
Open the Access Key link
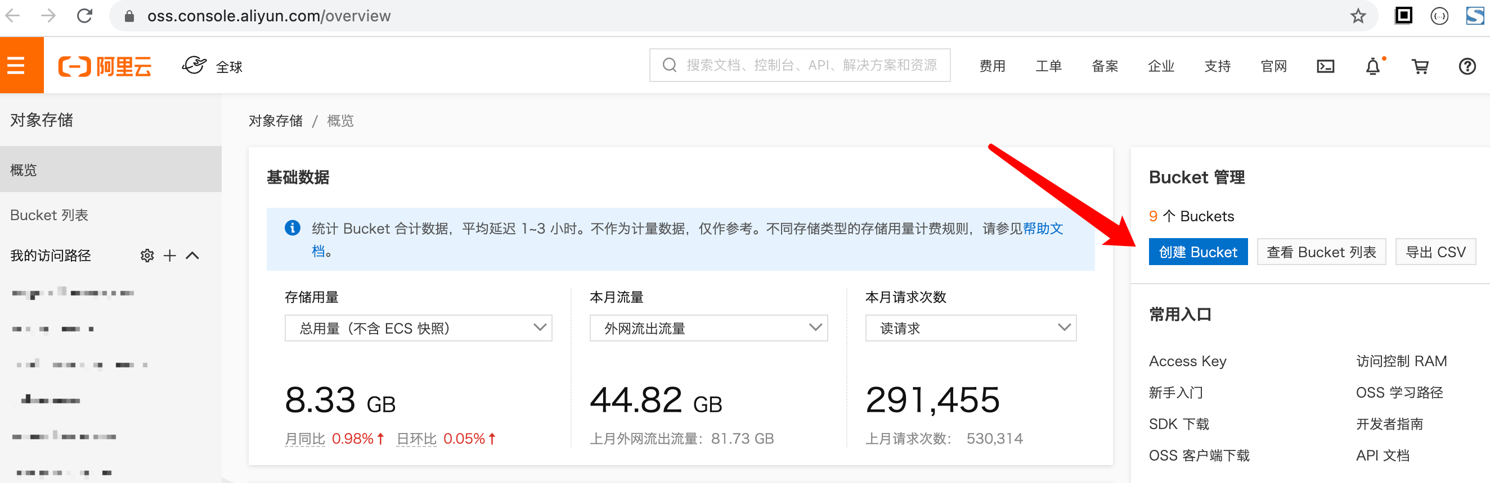1187,361
